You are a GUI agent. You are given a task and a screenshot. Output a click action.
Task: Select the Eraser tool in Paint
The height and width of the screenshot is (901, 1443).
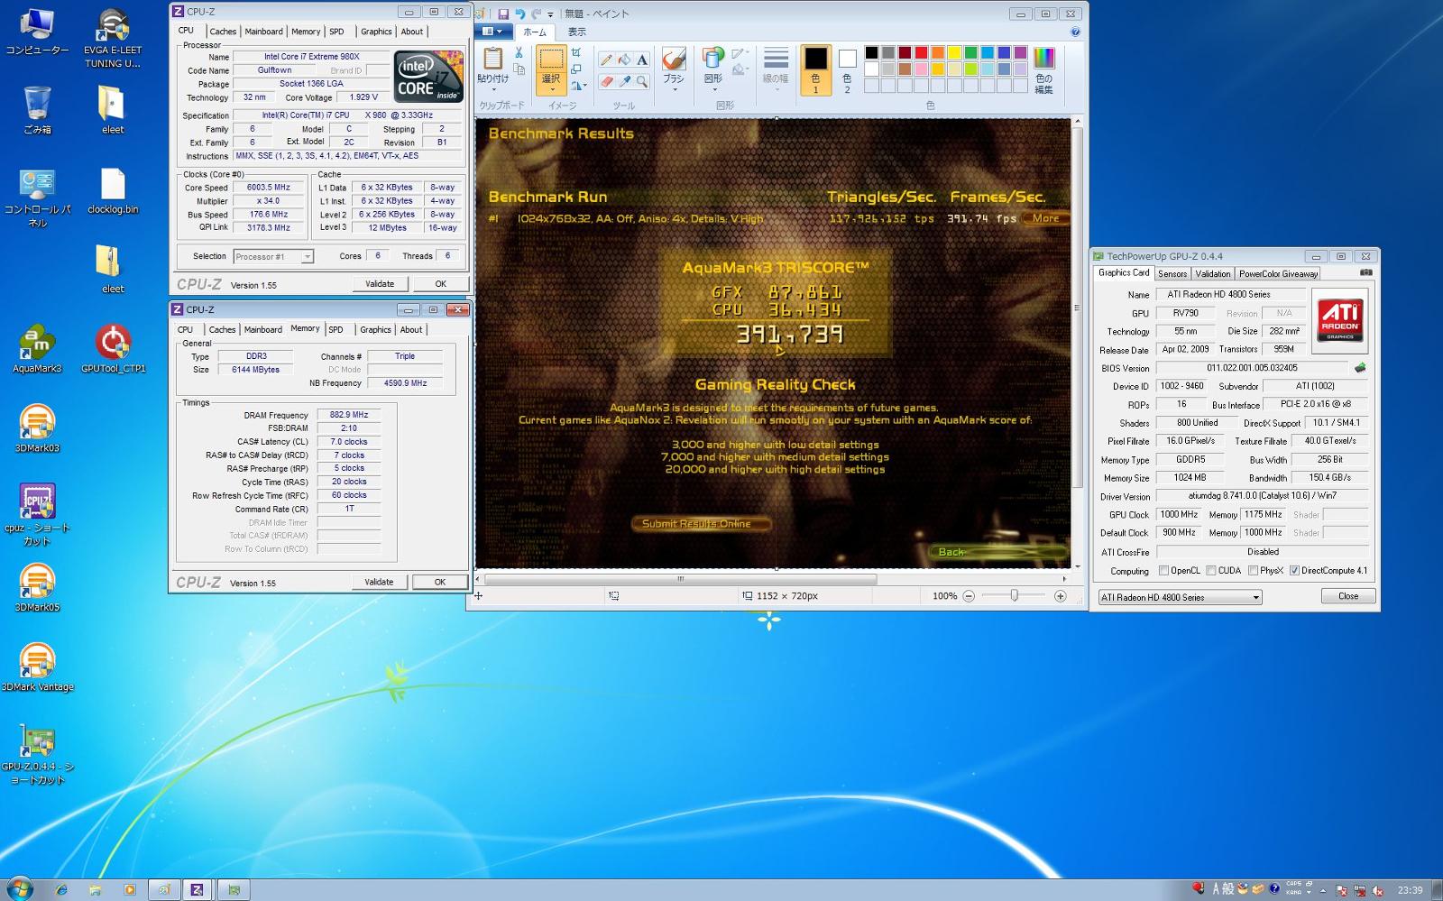(x=606, y=81)
